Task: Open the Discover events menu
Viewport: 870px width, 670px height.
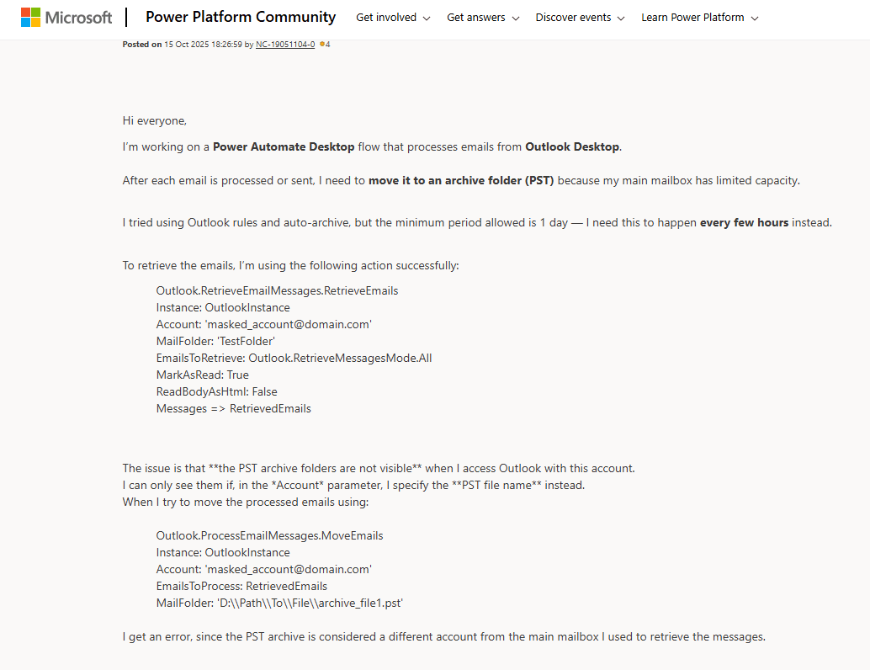Action: click(x=573, y=18)
